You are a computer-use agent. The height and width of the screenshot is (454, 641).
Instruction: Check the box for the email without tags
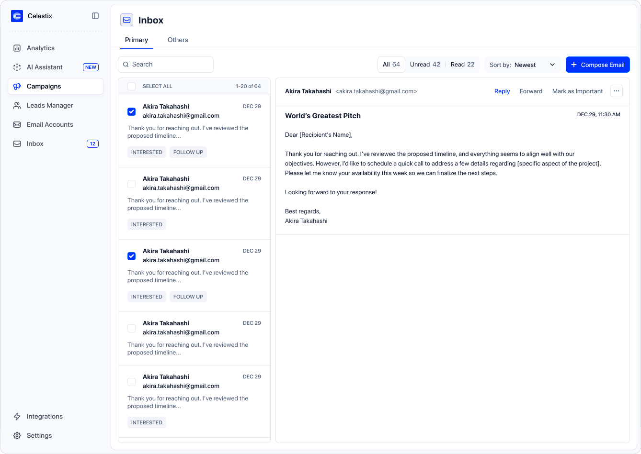coord(131,328)
